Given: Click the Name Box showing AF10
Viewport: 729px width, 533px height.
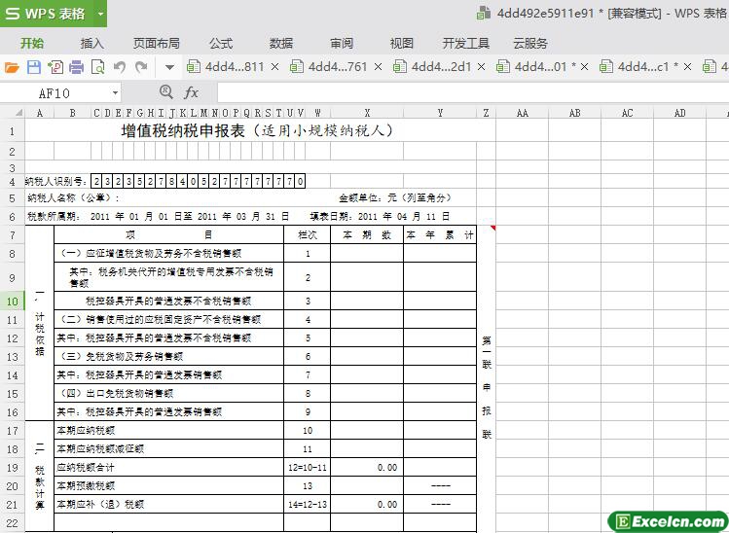Looking at the screenshot, I should point(55,93).
